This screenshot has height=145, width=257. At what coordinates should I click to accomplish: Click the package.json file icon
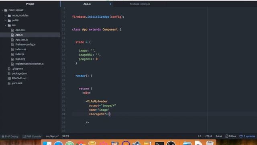tap(9, 73)
